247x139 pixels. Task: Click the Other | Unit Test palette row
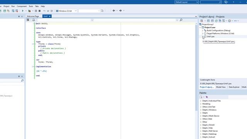click(209, 107)
